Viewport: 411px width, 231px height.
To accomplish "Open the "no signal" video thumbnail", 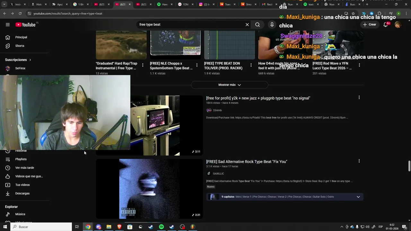I will 166,125.
